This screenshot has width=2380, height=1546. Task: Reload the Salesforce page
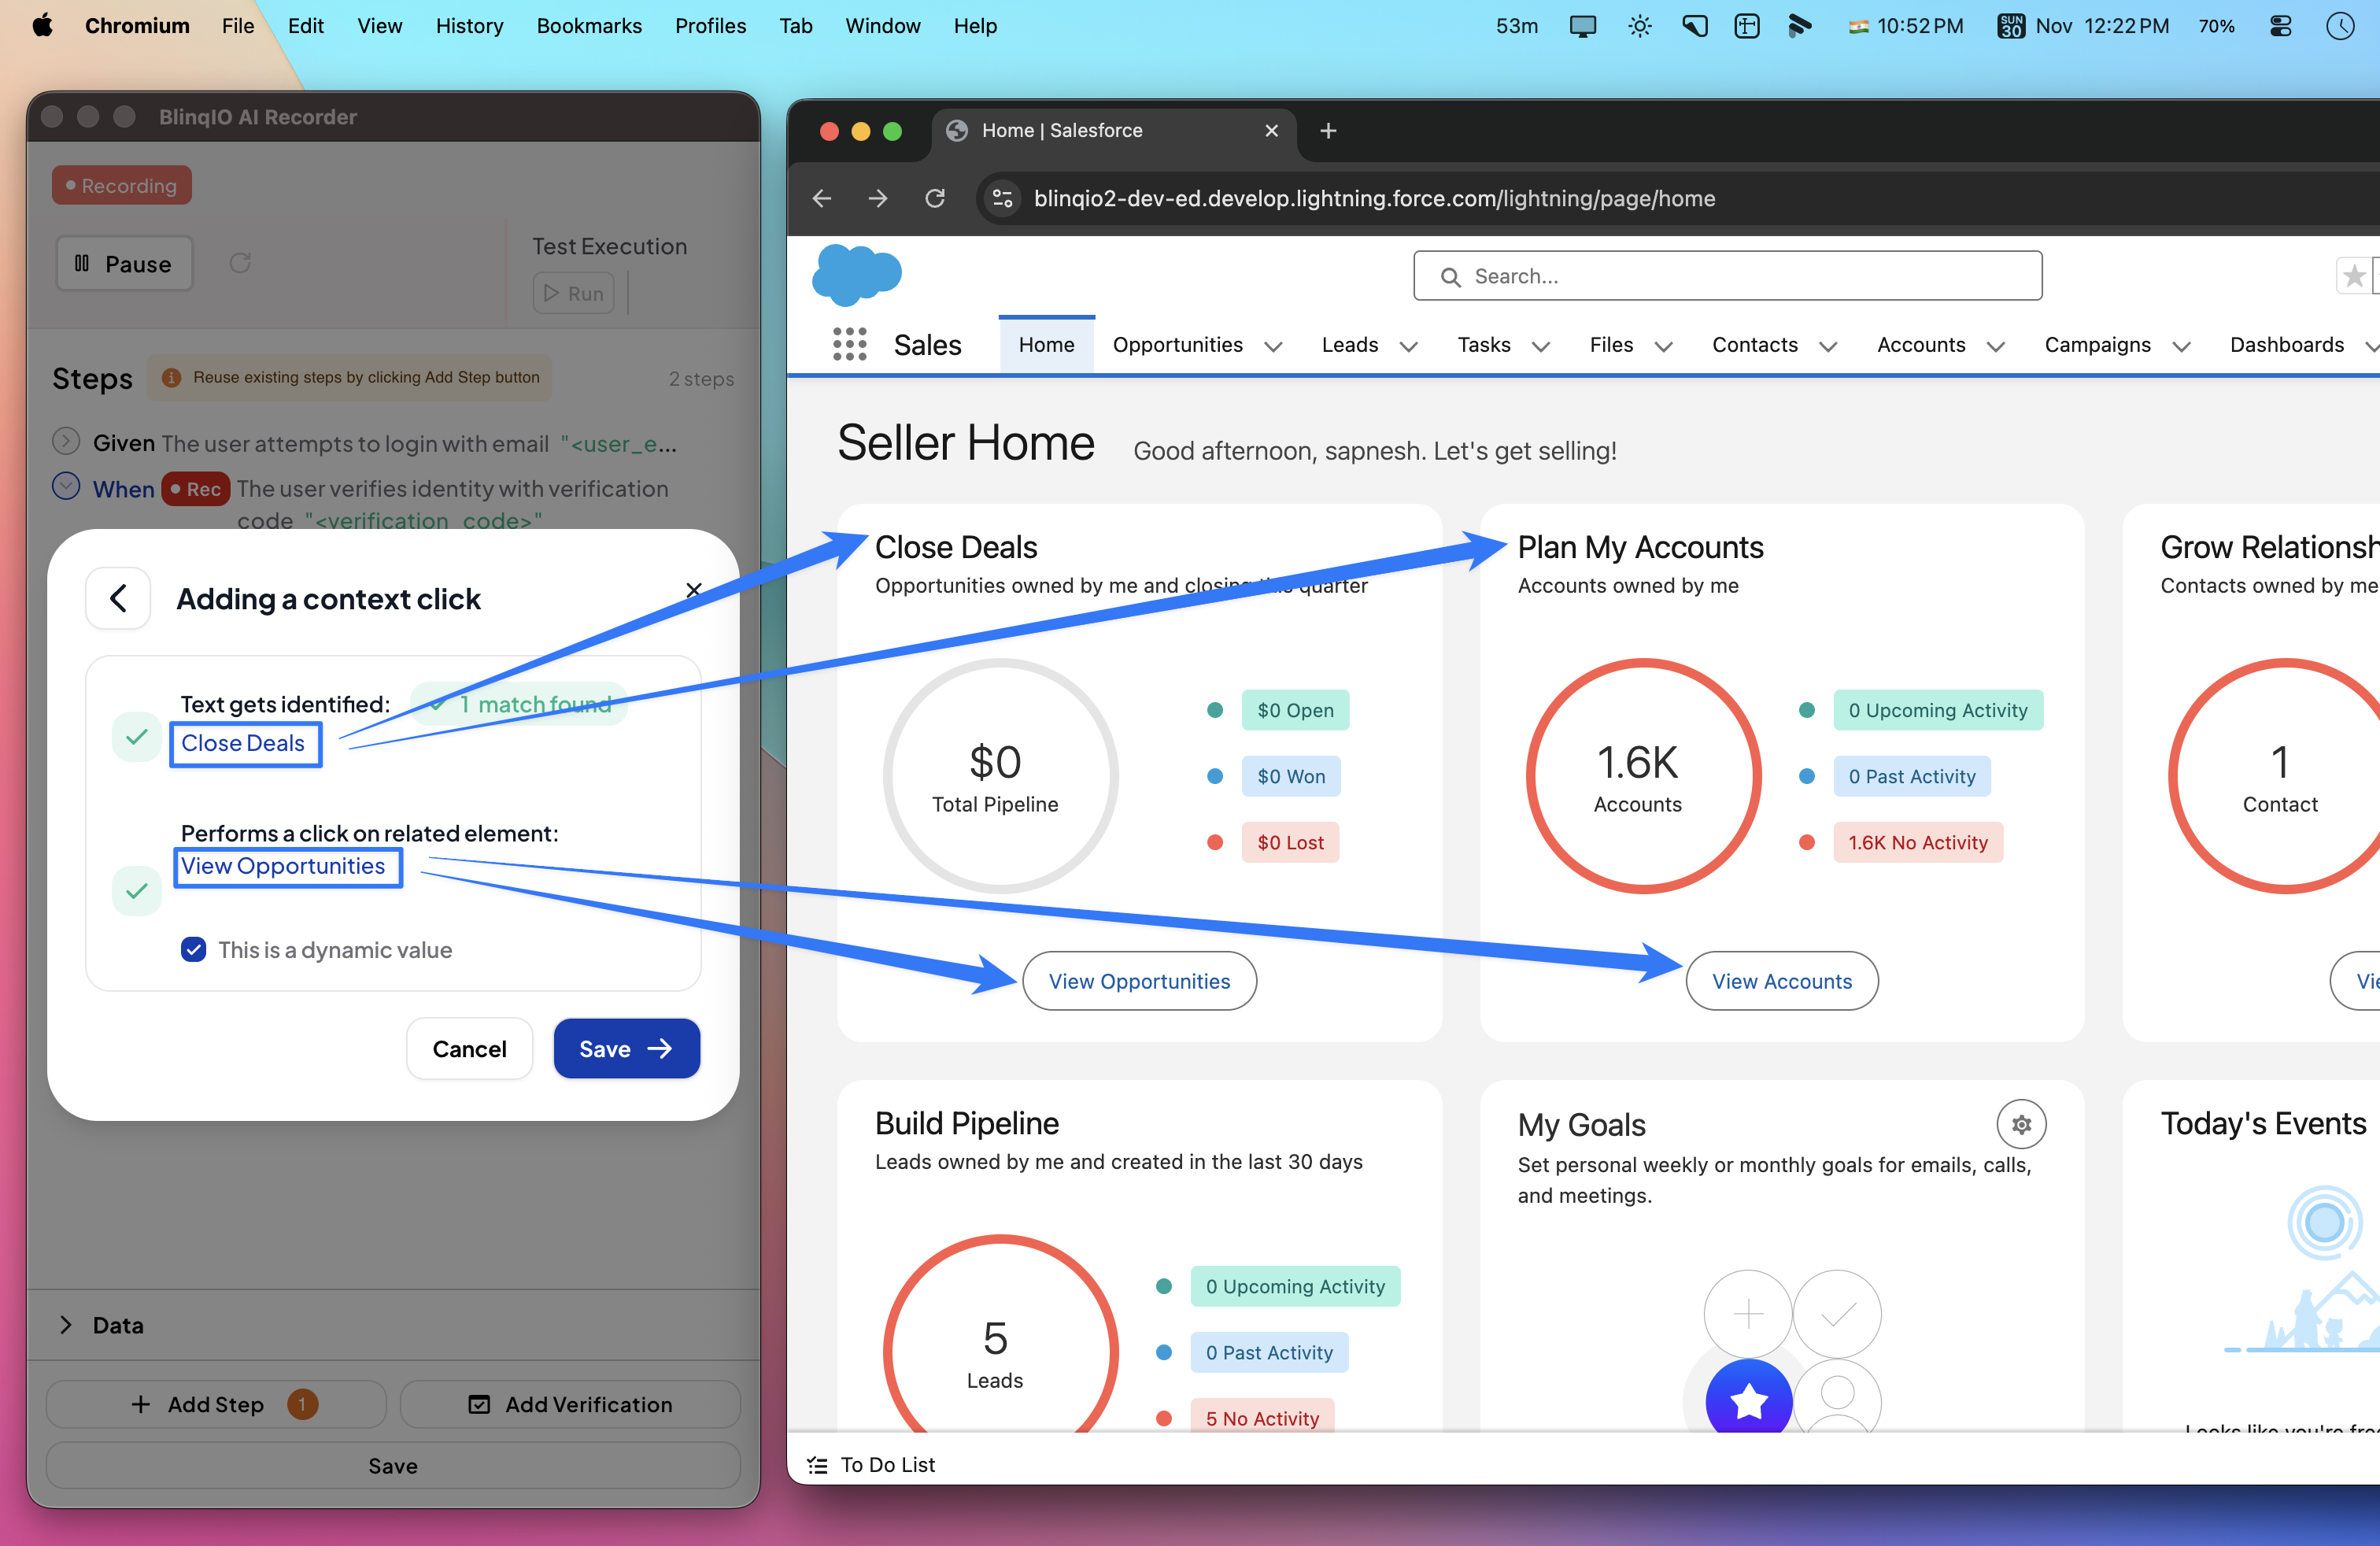click(x=934, y=199)
